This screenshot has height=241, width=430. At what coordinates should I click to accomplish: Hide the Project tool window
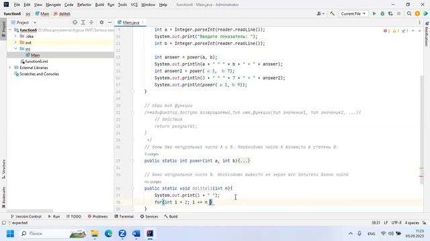[110, 22]
